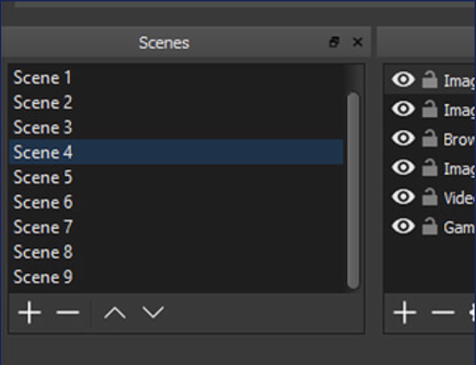This screenshot has width=476, height=365.
Task: Toggle lock on the Video source
Action: [429, 197]
